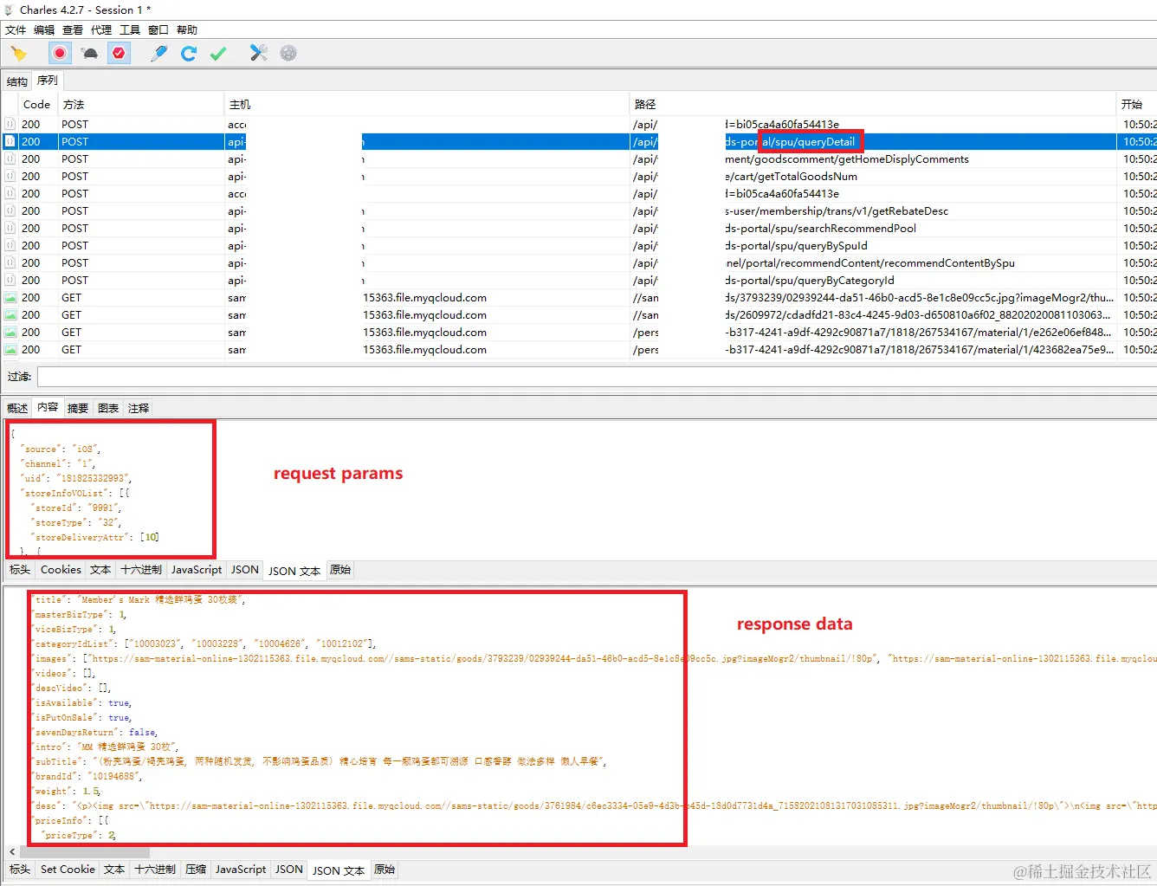
Task: Select the spu/queryBySpuId row
Action: point(578,245)
